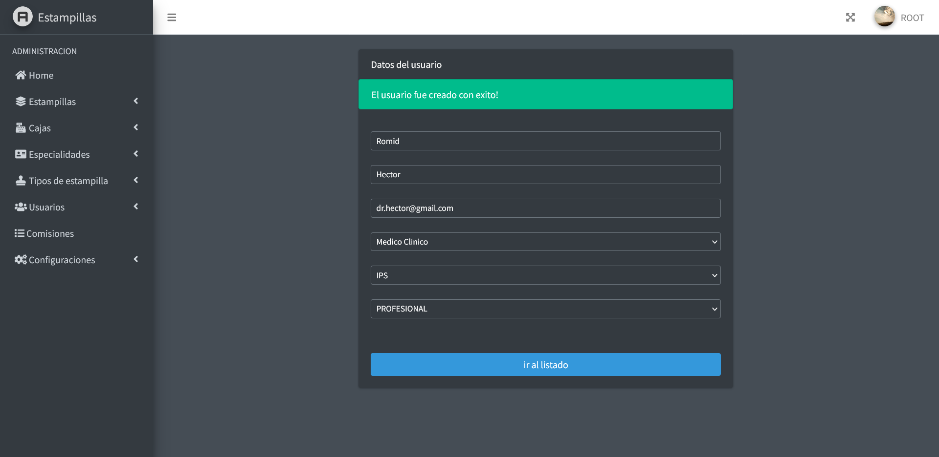Image resolution: width=939 pixels, height=457 pixels.
Task: Click the Tipos de estampilla stamp icon
Action: pyautogui.click(x=21, y=181)
